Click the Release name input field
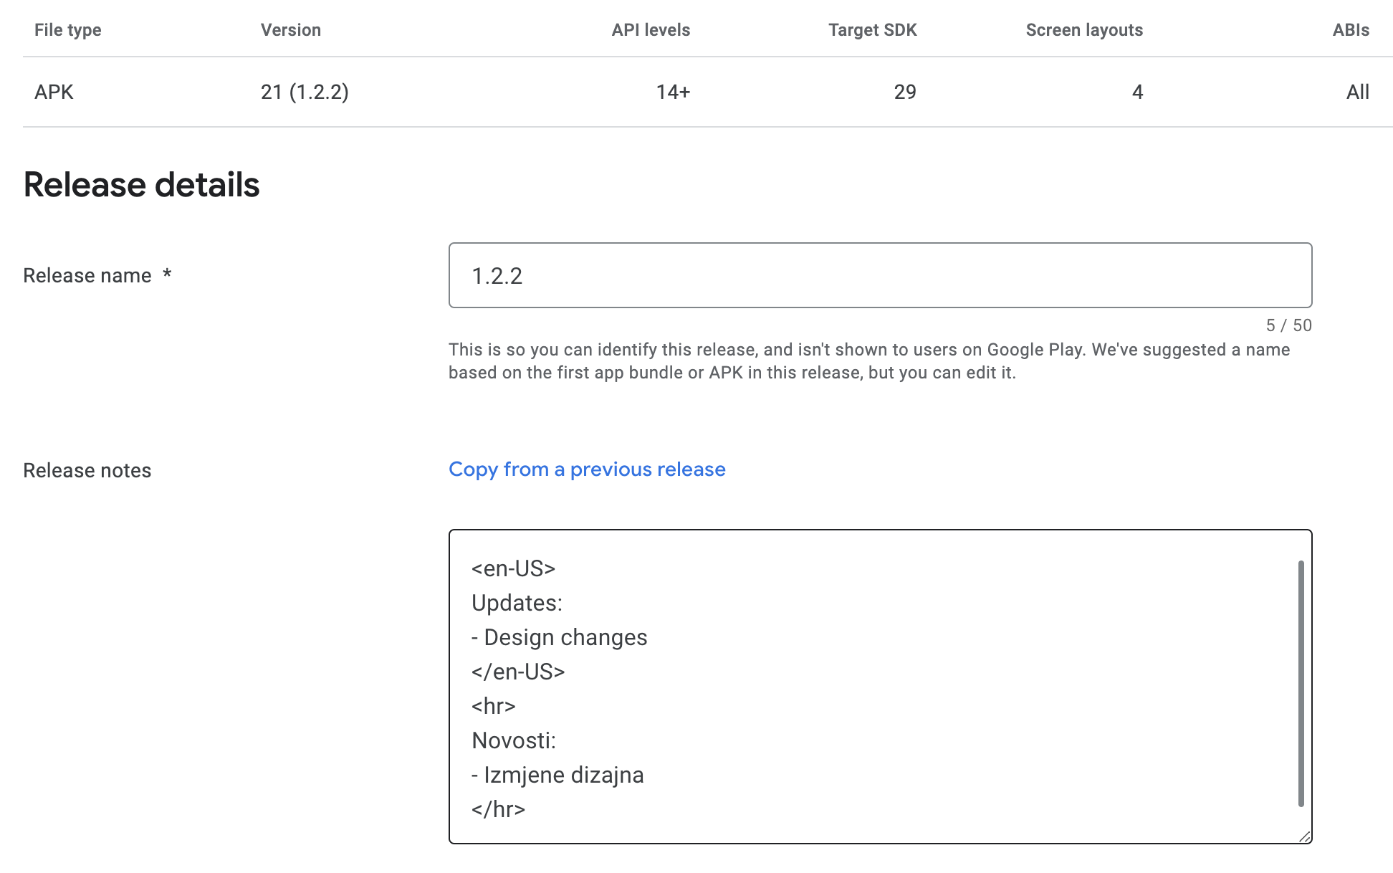Screen dimensions: 1393x873 tap(880, 275)
